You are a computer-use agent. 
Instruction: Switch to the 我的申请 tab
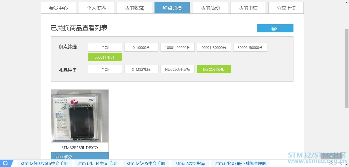(x=248, y=8)
